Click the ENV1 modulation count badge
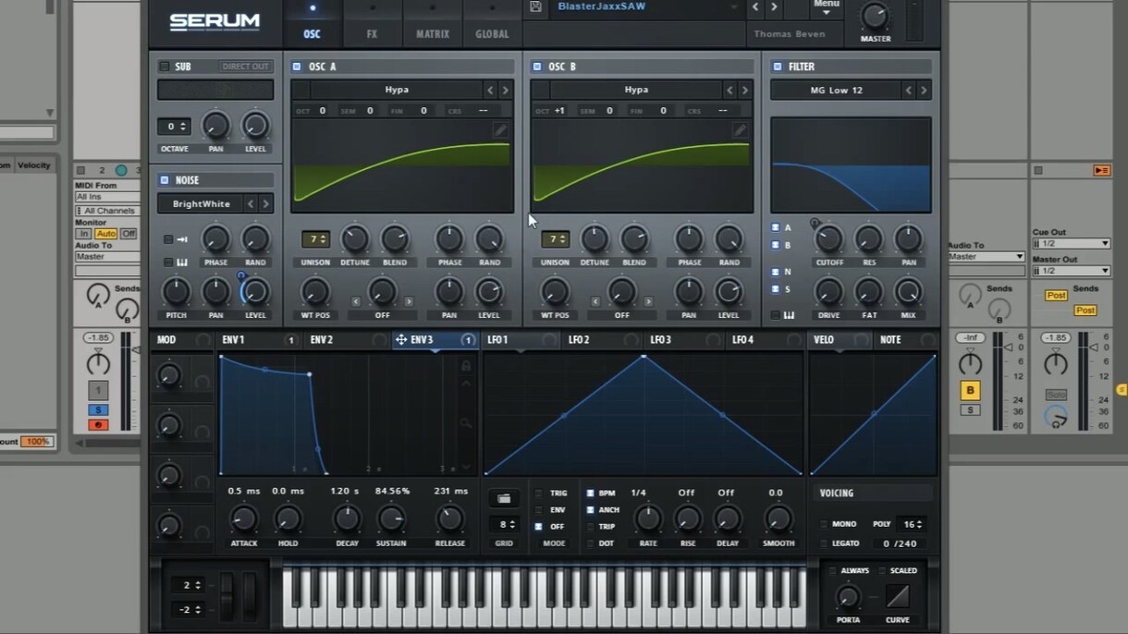1128x634 pixels. click(290, 340)
